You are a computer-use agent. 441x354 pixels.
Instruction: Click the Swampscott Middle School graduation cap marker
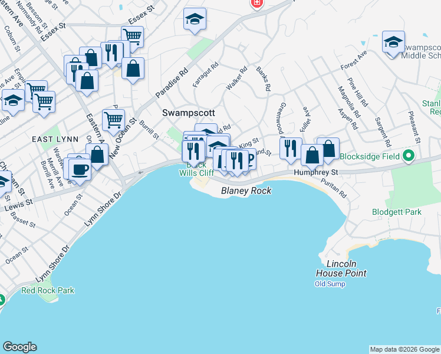tap(393, 42)
